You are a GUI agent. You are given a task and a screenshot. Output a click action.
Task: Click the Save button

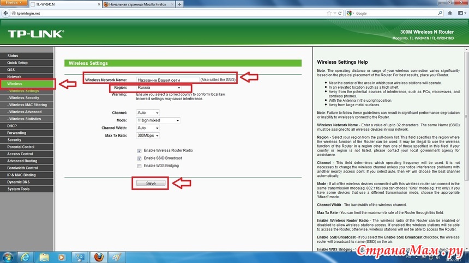point(151,184)
